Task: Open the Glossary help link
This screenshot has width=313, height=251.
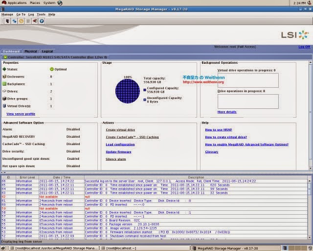Action: (x=212, y=152)
